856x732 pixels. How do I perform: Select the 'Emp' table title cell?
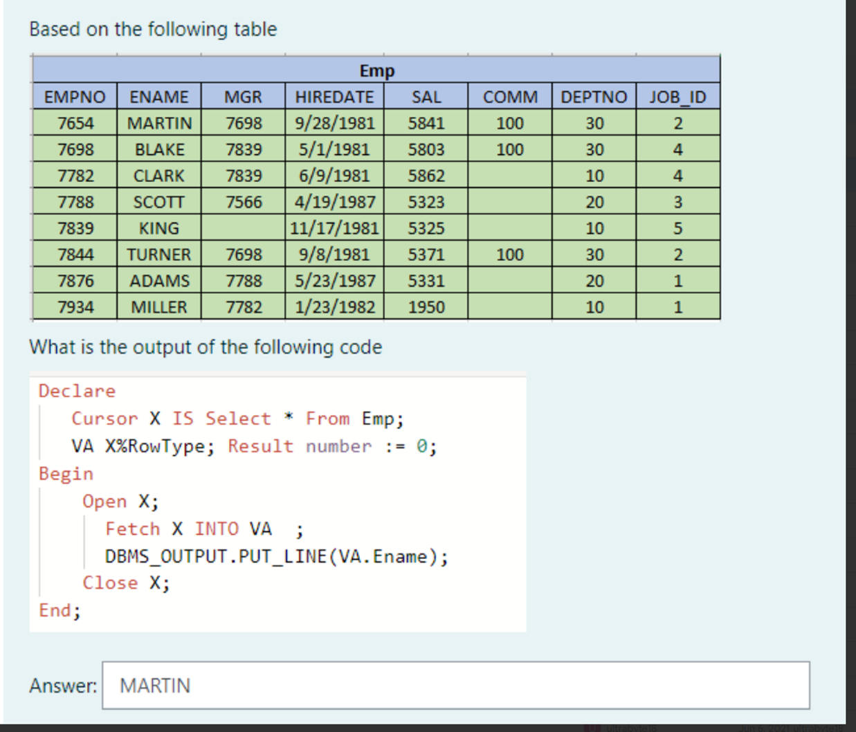pyautogui.click(x=376, y=71)
